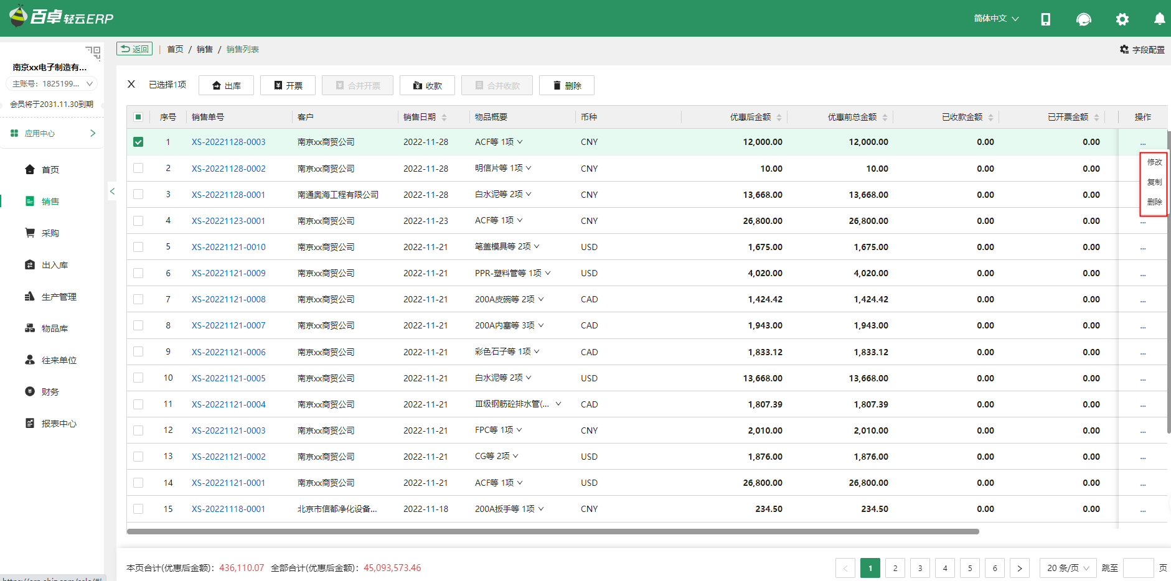This screenshot has height=581, width=1171.
Task: Open the notifications bell
Action: (1159, 19)
